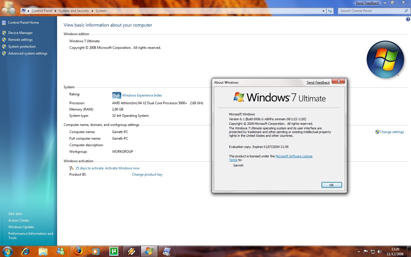Click the WORKGROUP workgroup value
The height and width of the screenshot is (257, 411).
(122, 152)
